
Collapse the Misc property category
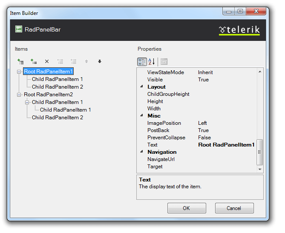point(142,116)
